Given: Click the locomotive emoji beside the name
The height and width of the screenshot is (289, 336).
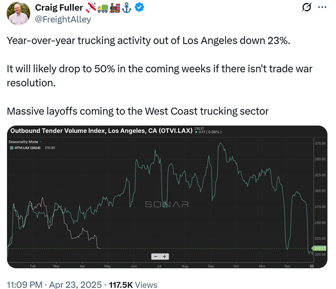Looking at the screenshot, I should (115, 8).
